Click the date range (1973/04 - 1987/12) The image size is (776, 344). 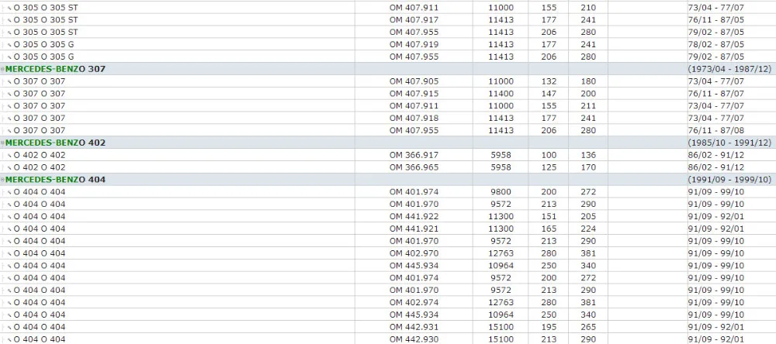point(729,69)
